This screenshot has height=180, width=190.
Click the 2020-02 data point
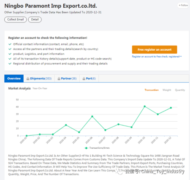pos(40,134)
